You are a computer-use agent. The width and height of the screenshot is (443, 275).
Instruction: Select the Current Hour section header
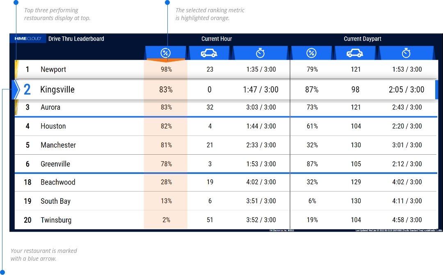(217, 39)
